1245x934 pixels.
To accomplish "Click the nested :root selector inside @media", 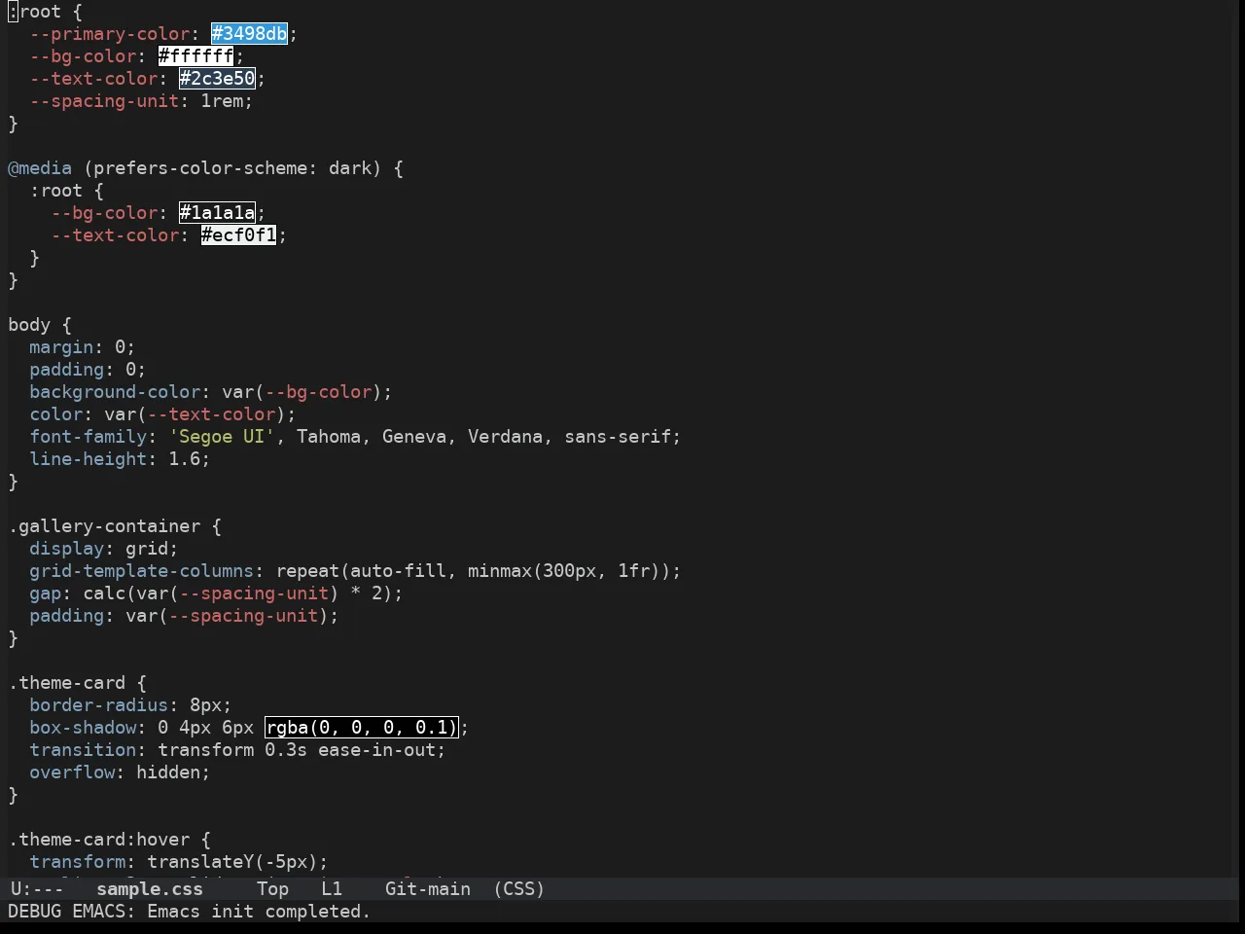I will click(x=55, y=191).
